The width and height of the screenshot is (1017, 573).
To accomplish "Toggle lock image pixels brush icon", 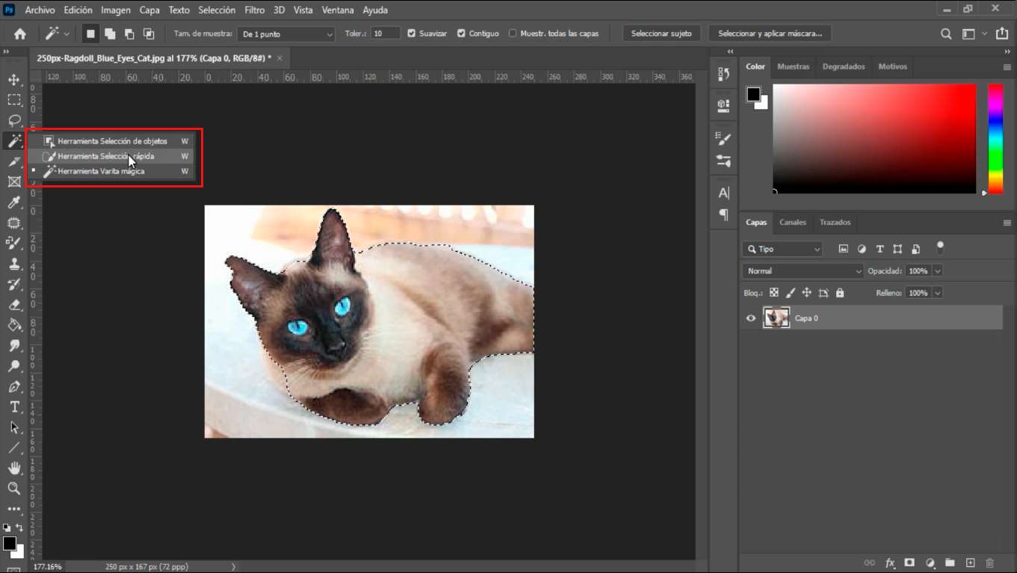I will (x=791, y=293).
